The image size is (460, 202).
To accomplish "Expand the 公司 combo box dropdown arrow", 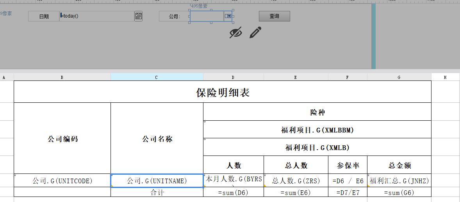I will [x=228, y=16].
